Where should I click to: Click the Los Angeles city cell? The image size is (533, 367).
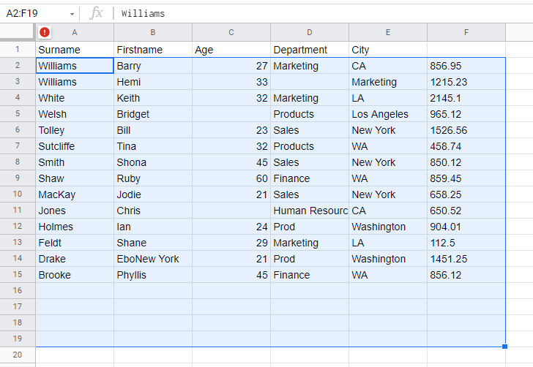[388, 114]
